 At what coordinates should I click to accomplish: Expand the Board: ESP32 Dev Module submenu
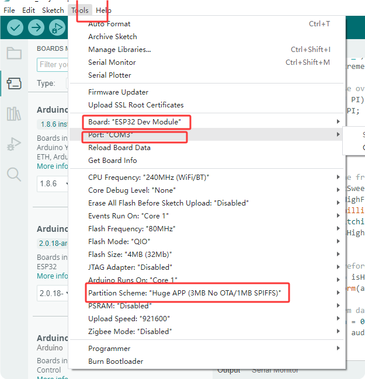207,122
